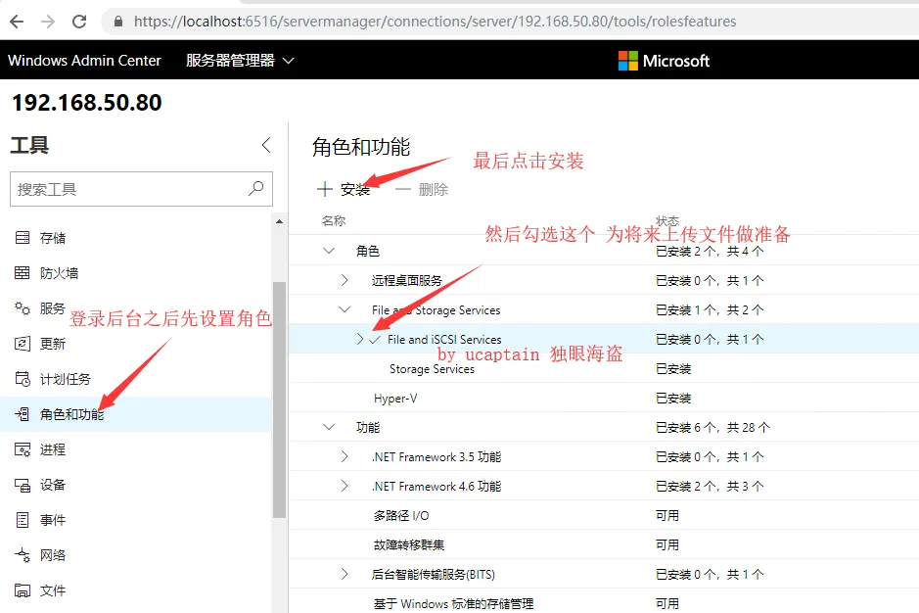This screenshot has width=919, height=613.
Task: Click the 已安装 6 个，共 28 个 status
Action: coord(712,427)
